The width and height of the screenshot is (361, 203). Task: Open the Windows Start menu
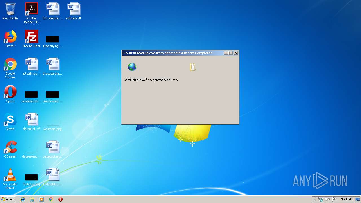(x=8, y=199)
